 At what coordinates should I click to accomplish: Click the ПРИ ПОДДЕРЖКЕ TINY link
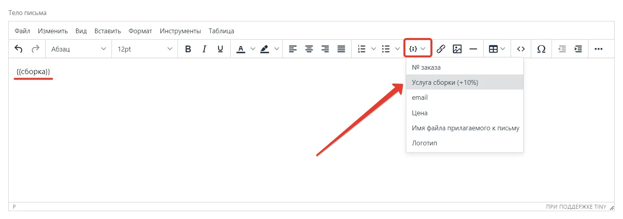(x=576, y=207)
